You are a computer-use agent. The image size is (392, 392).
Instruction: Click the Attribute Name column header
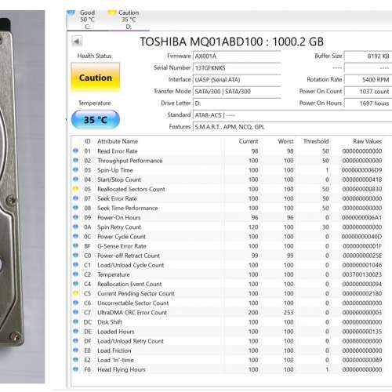coord(118,141)
